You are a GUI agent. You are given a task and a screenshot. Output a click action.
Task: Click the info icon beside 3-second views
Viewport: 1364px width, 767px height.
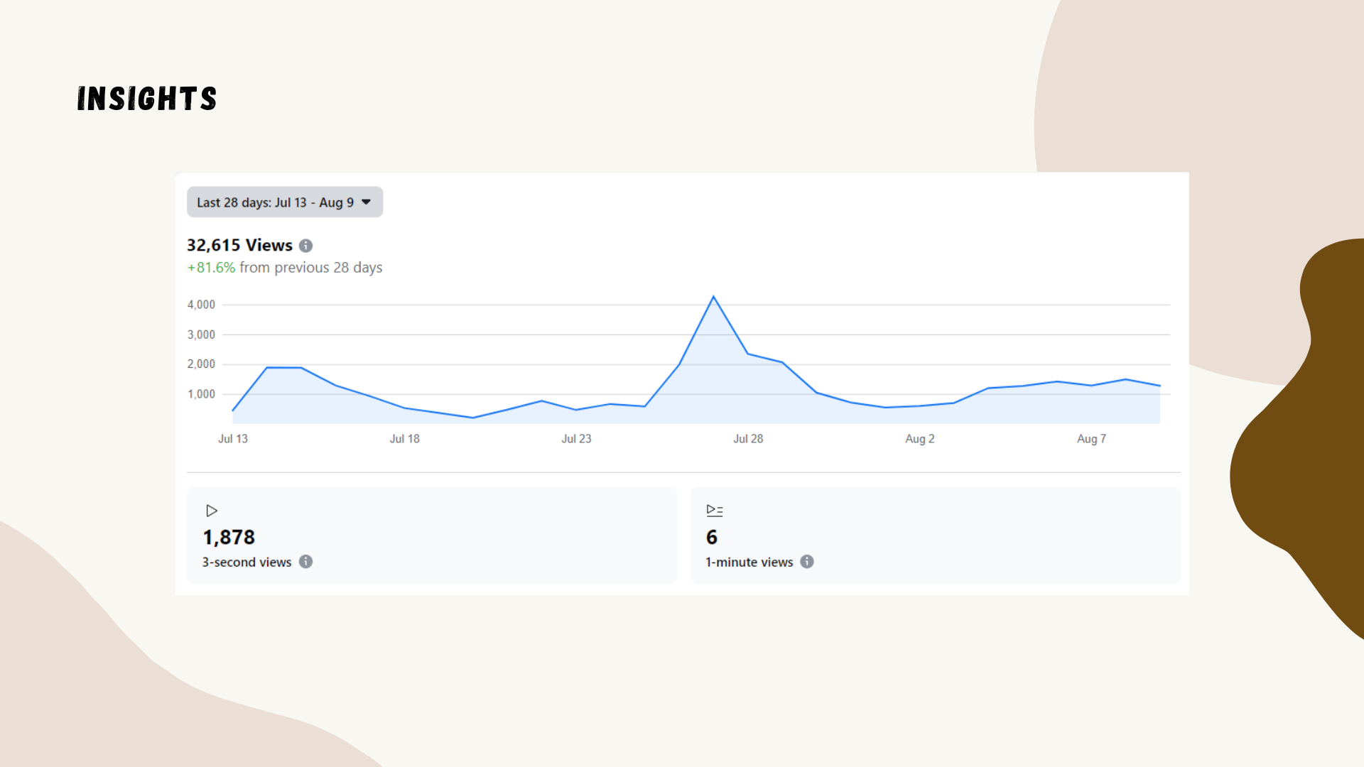coord(305,562)
